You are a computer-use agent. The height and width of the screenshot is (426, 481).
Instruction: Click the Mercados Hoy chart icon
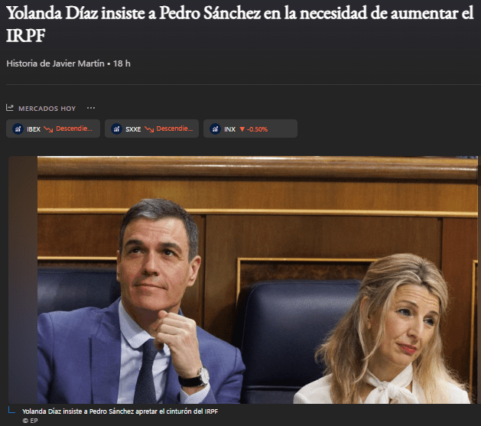(x=10, y=108)
